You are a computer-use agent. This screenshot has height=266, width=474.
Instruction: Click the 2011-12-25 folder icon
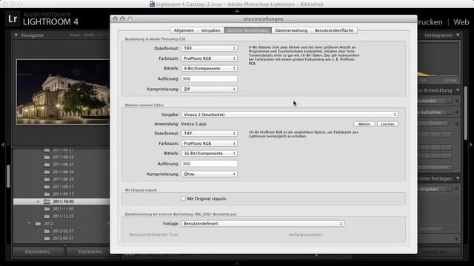[47, 216]
